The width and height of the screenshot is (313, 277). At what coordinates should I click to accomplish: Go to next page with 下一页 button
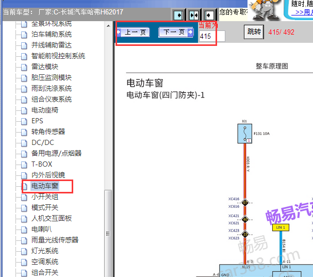(x=176, y=32)
